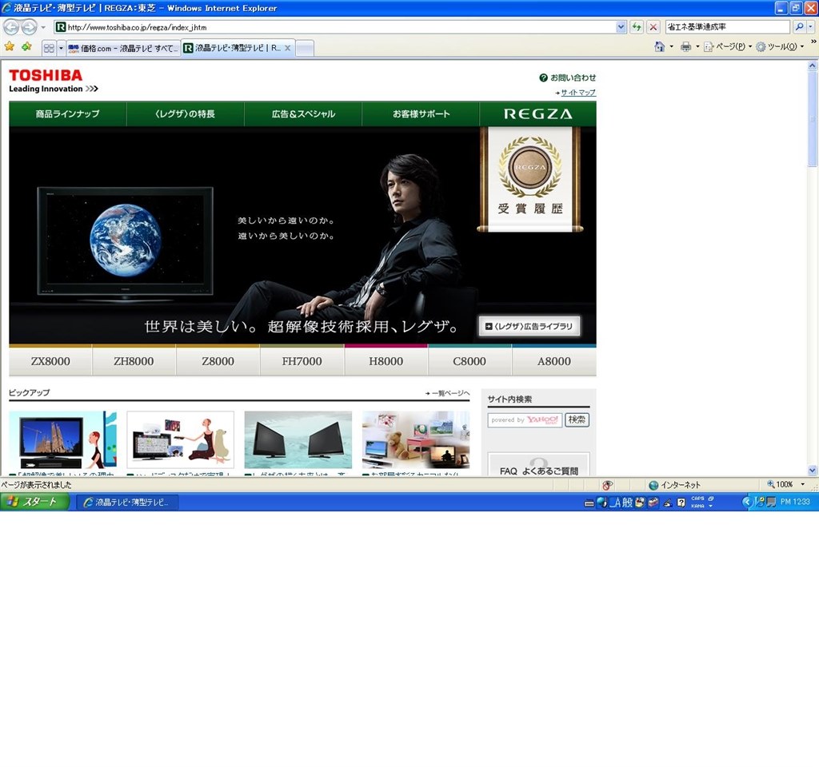Open the ツール(O) menu dropdown
The width and height of the screenshot is (819, 767).
[780, 46]
